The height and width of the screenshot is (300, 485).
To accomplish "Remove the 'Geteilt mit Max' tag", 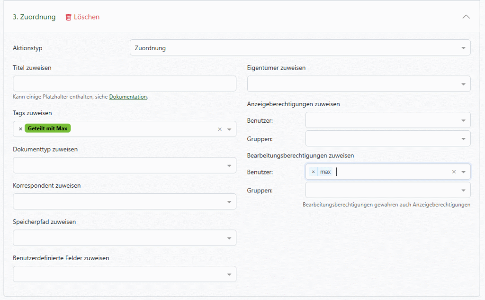I will tap(20, 129).
